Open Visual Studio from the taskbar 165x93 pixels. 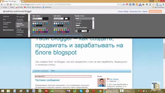pos(68,91)
